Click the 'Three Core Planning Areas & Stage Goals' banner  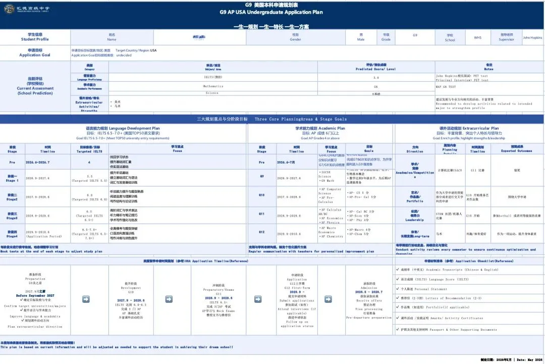pyautogui.click(x=272, y=119)
